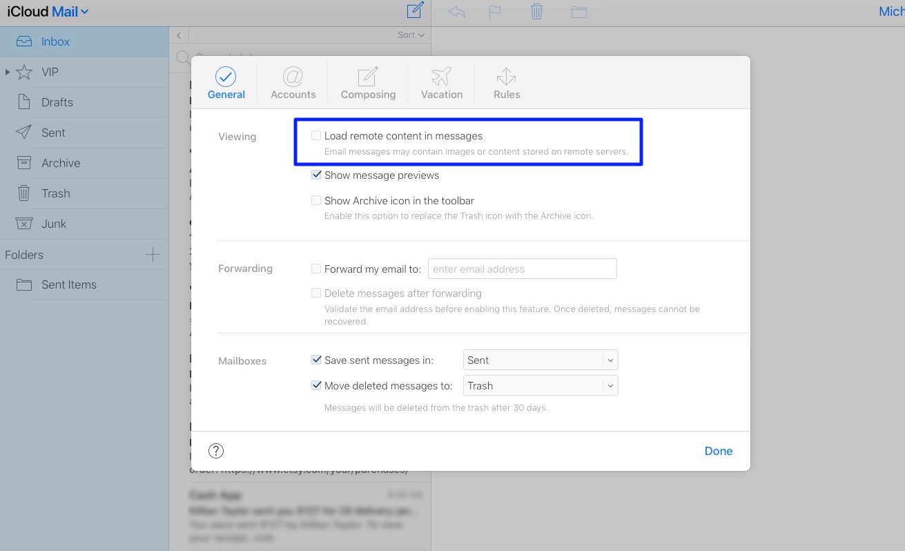The width and height of the screenshot is (905, 551).
Task: Open the Junk mailbox
Action: [x=84, y=224]
